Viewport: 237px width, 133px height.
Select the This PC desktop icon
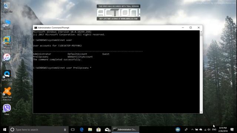[x=7, y=24]
